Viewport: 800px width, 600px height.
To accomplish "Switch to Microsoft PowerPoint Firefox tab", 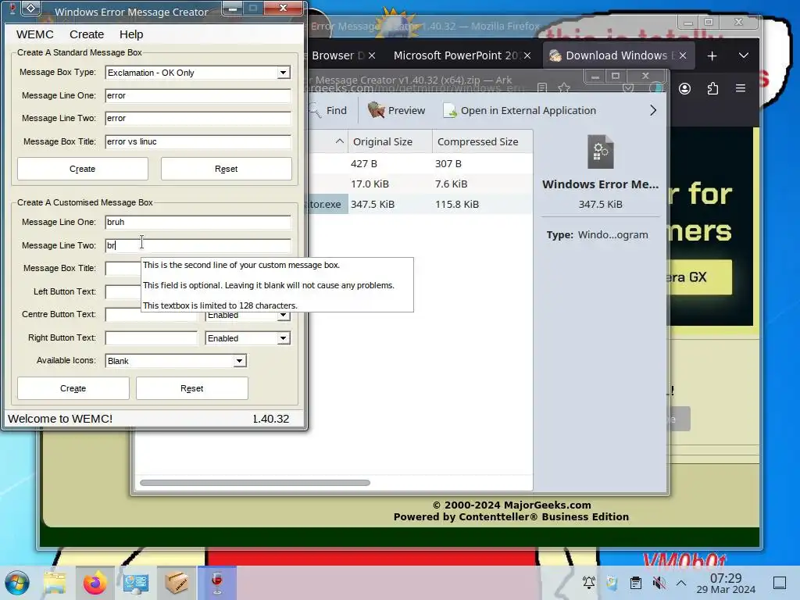I will coord(456,55).
